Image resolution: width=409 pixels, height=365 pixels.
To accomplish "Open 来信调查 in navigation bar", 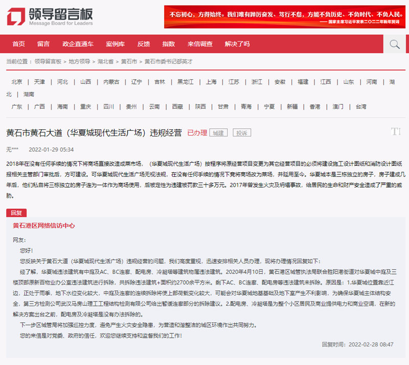I will 200,44.
